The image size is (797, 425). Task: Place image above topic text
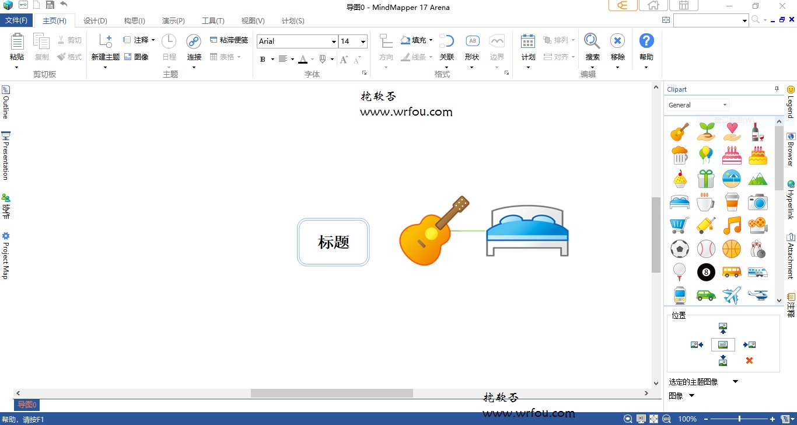click(723, 328)
